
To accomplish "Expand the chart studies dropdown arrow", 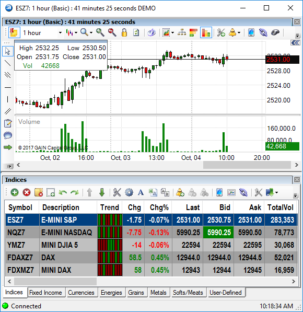I will pos(172,32).
